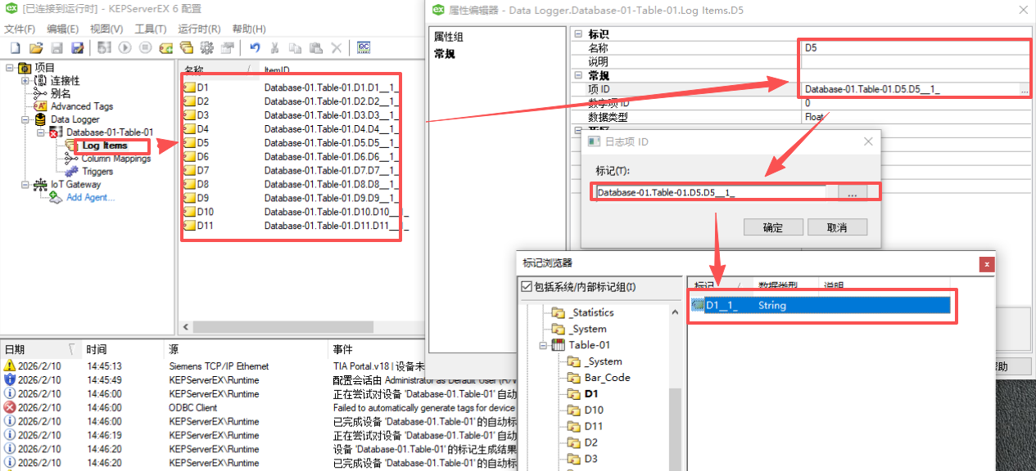Collapse the 常规 property section
The image size is (1036, 471).
578,75
